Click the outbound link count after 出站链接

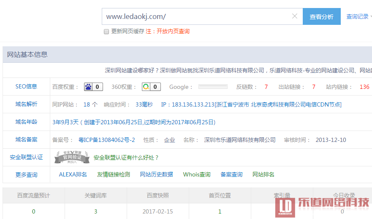314,87
